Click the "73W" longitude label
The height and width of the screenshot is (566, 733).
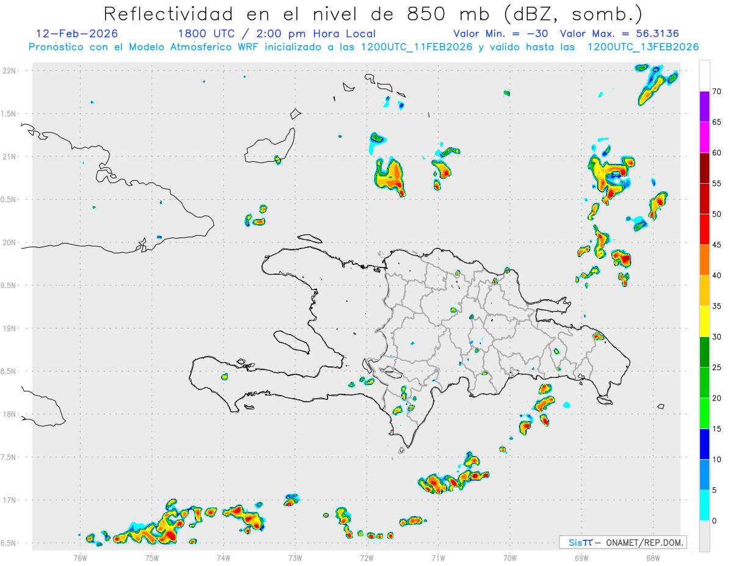pos(295,557)
